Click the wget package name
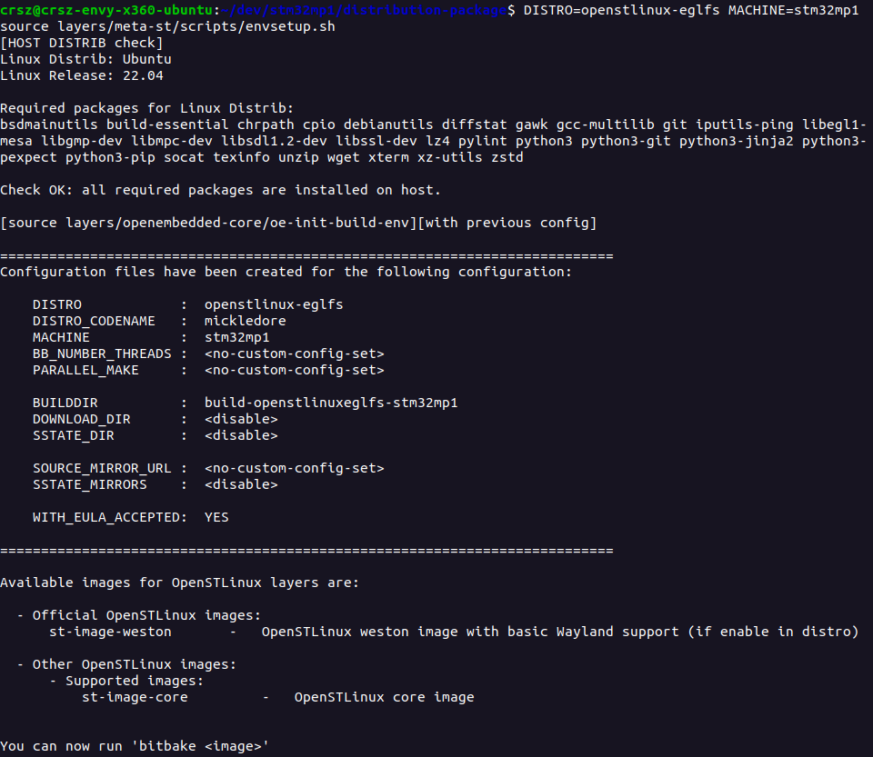Screen dimensions: 873x757 344,157
